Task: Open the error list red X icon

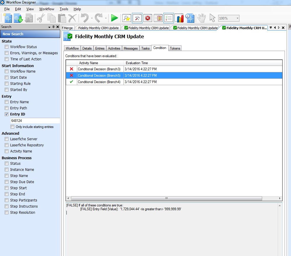Action: tap(148, 18)
